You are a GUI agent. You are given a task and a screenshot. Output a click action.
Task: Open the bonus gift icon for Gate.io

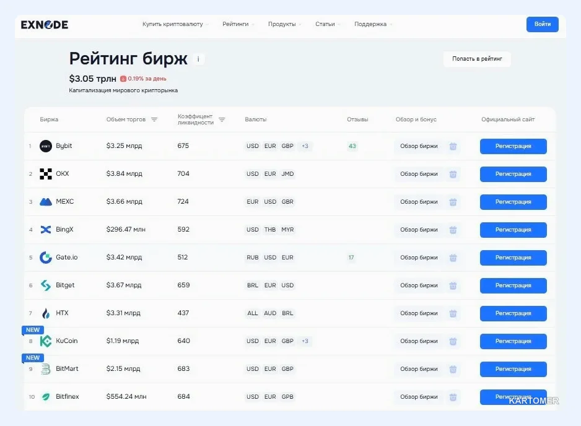click(453, 258)
